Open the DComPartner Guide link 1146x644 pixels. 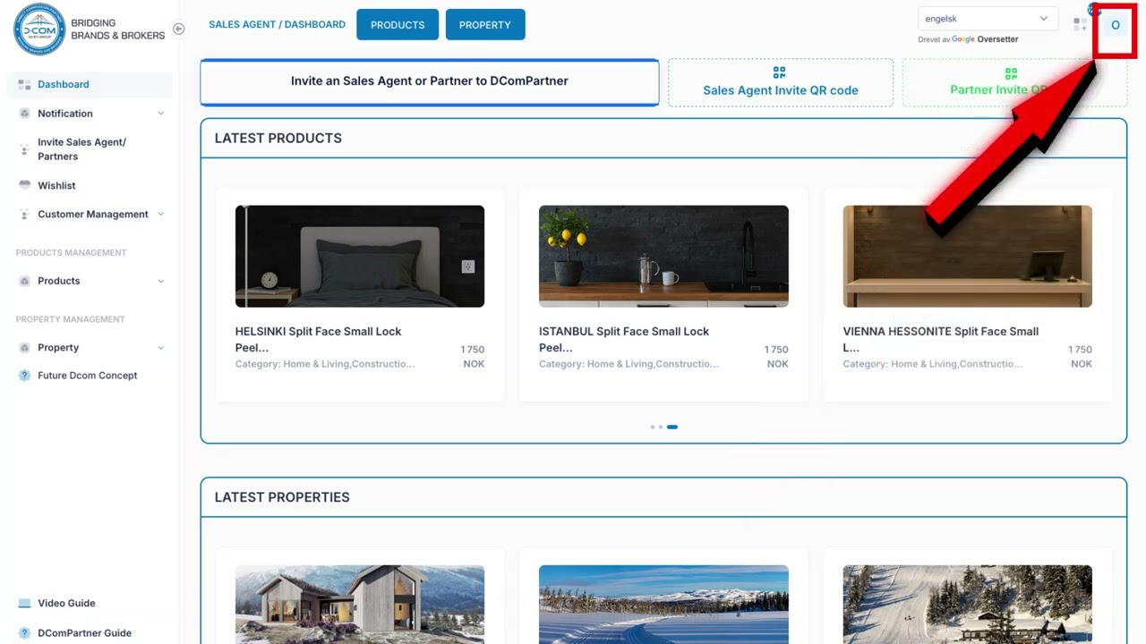(84, 633)
